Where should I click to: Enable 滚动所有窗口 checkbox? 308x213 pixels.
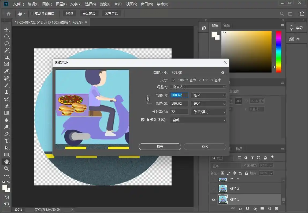[32, 13]
